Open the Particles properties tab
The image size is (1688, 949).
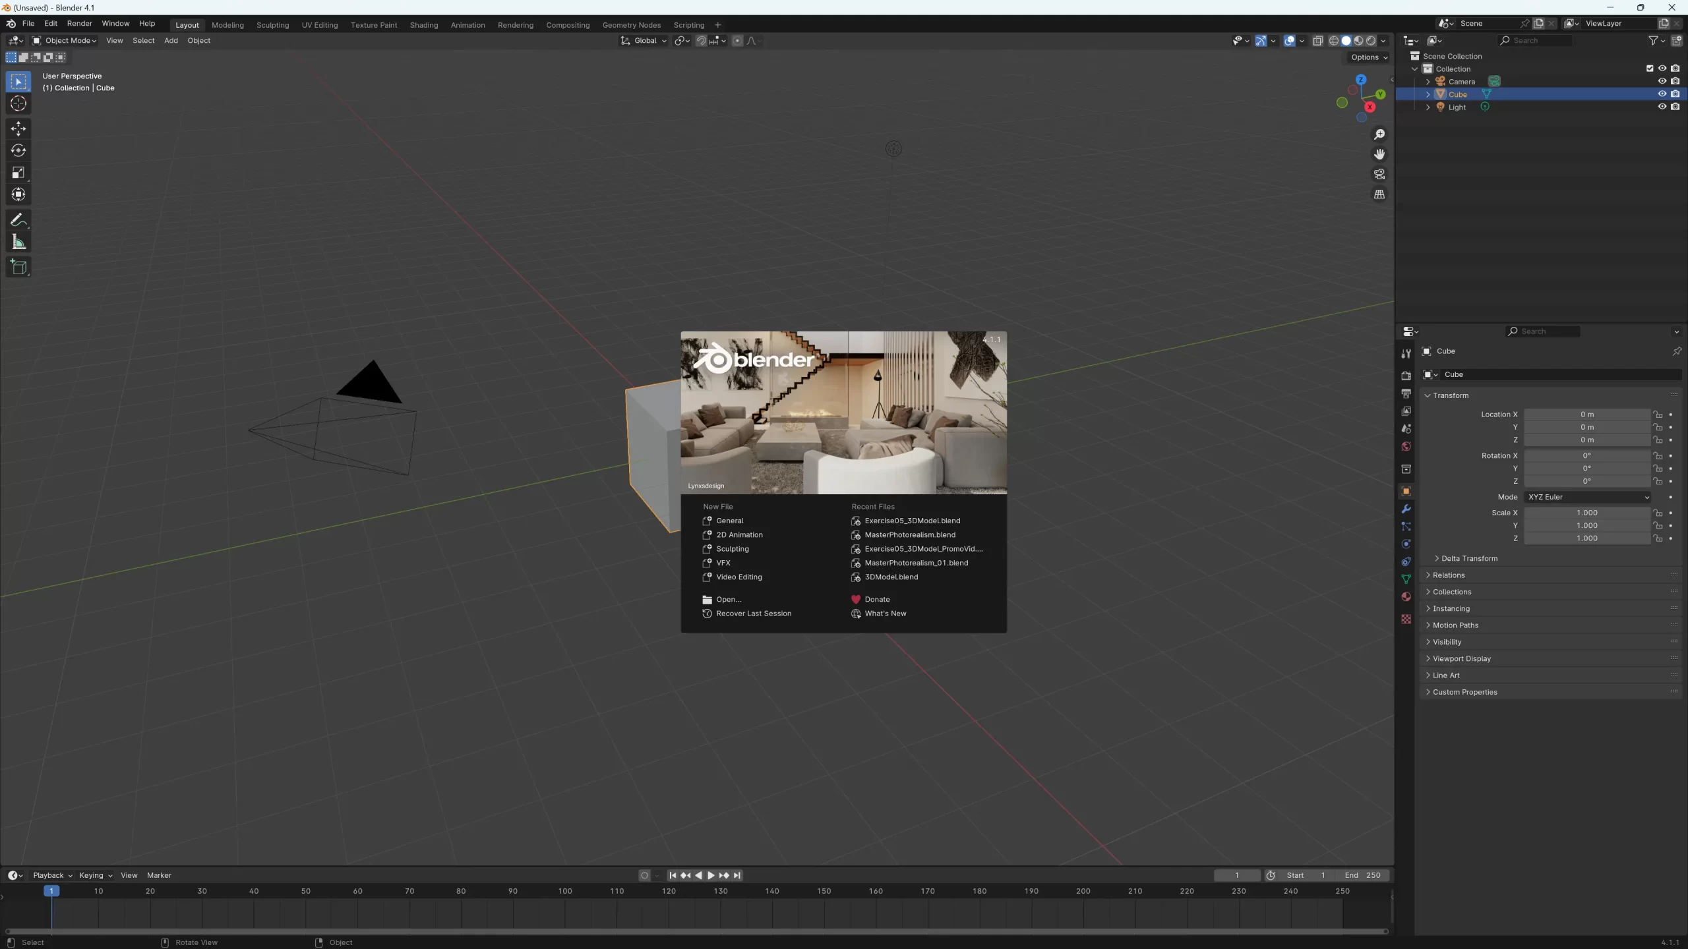1406,527
